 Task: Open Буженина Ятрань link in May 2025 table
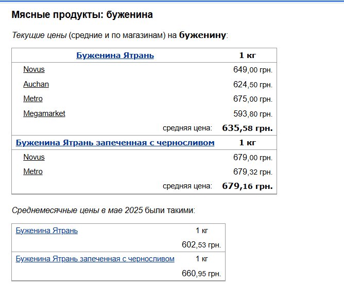tap(47, 231)
